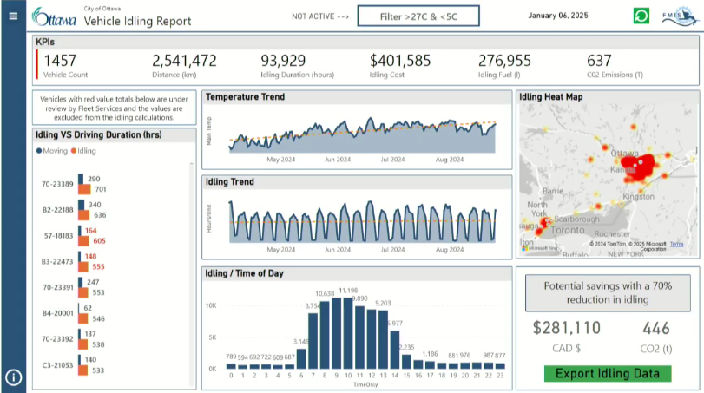
Task: Click the FMIS logo
Action: tap(678, 16)
